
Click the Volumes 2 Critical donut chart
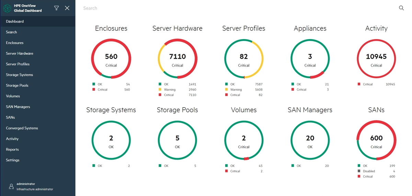click(244, 140)
